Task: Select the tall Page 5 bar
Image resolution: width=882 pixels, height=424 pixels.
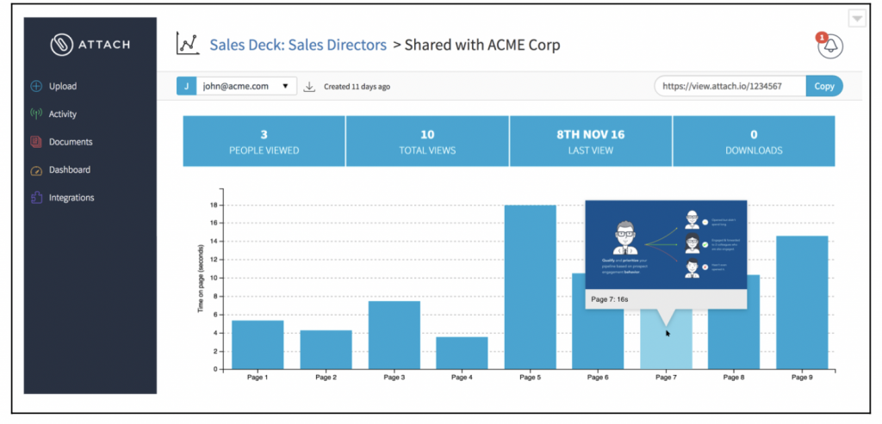Action: pyautogui.click(x=530, y=287)
